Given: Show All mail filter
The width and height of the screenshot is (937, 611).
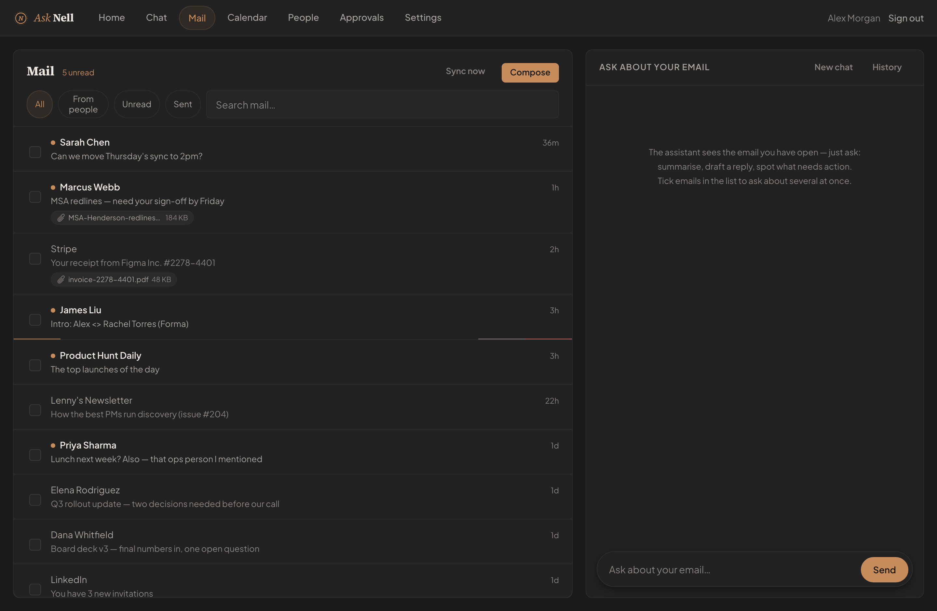Looking at the screenshot, I should [39, 104].
